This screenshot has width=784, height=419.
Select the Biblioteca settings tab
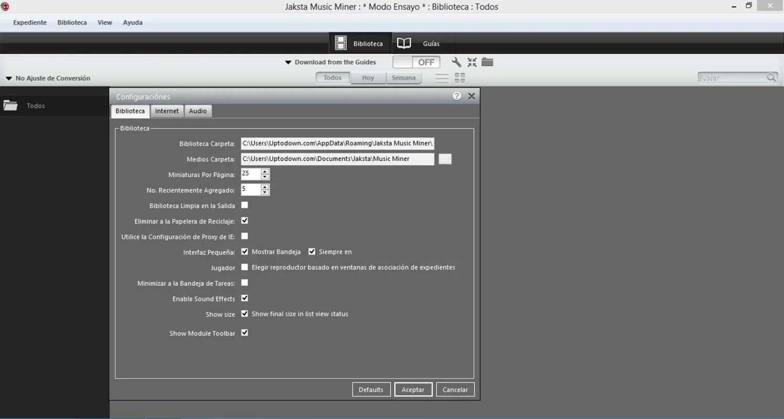pos(130,111)
